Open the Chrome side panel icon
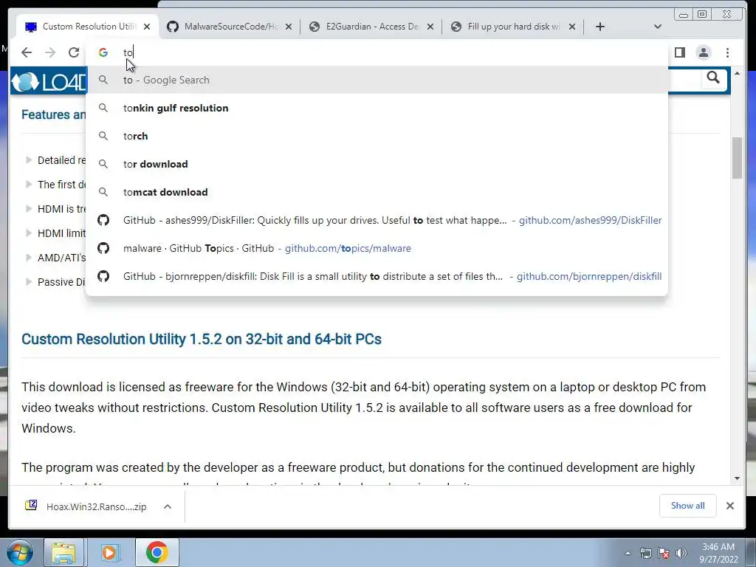The width and height of the screenshot is (756, 567). [680, 52]
